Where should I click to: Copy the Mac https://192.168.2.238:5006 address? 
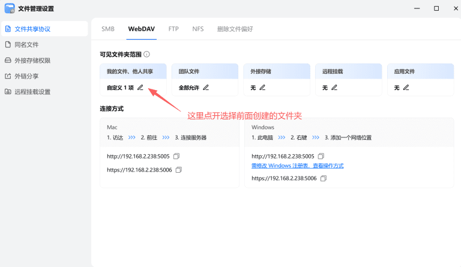coord(178,170)
